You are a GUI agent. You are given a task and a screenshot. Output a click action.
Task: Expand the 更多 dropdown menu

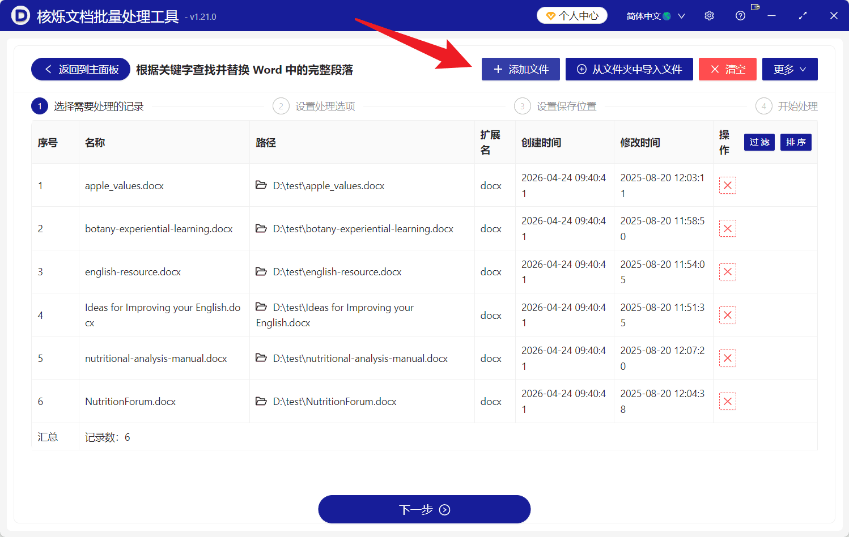pyautogui.click(x=789, y=69)
